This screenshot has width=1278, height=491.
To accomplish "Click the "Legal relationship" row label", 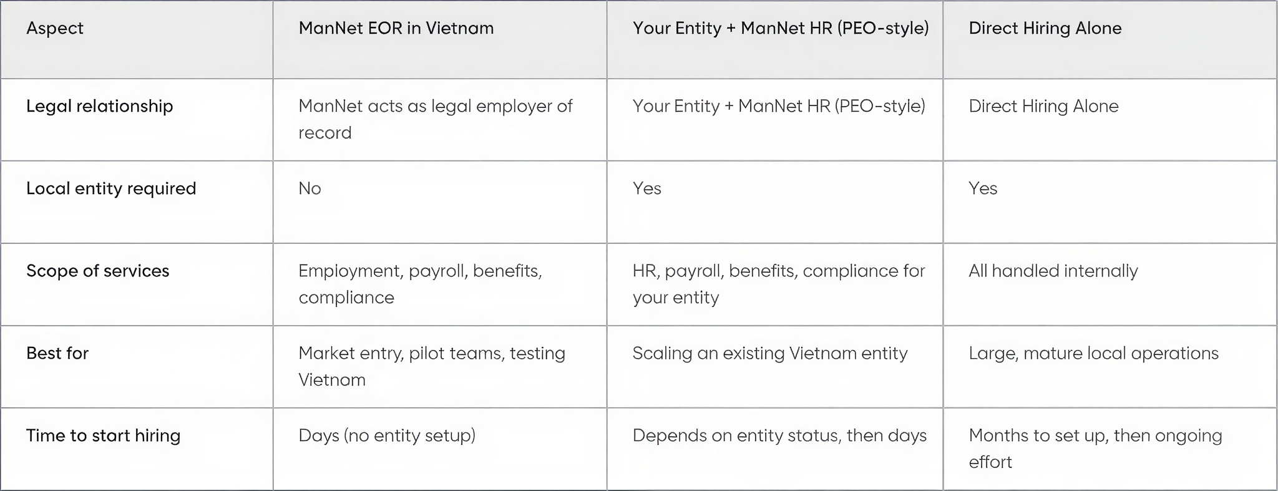I will click(x=99, y=106).
